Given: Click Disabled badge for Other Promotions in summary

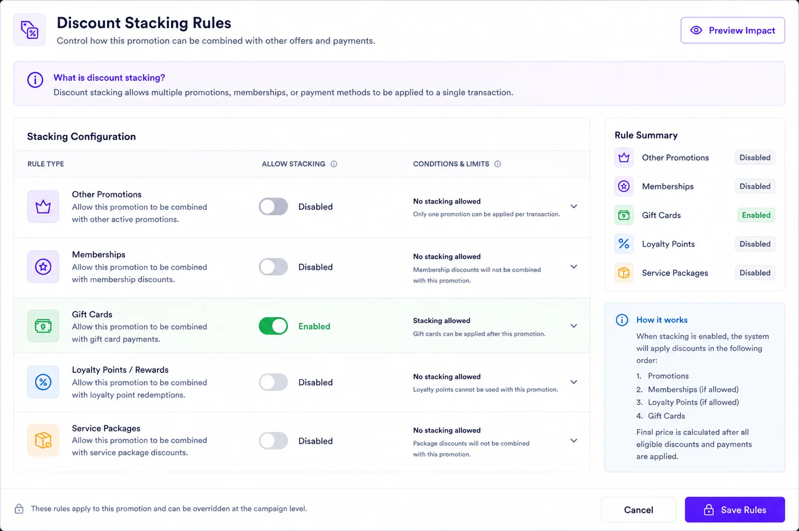Looking at the screenshot, I should pyautogui.click(x=755, y=158).
